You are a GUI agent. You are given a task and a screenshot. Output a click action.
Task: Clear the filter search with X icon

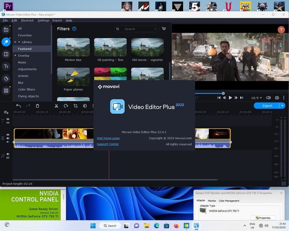(x=155, y=29)
